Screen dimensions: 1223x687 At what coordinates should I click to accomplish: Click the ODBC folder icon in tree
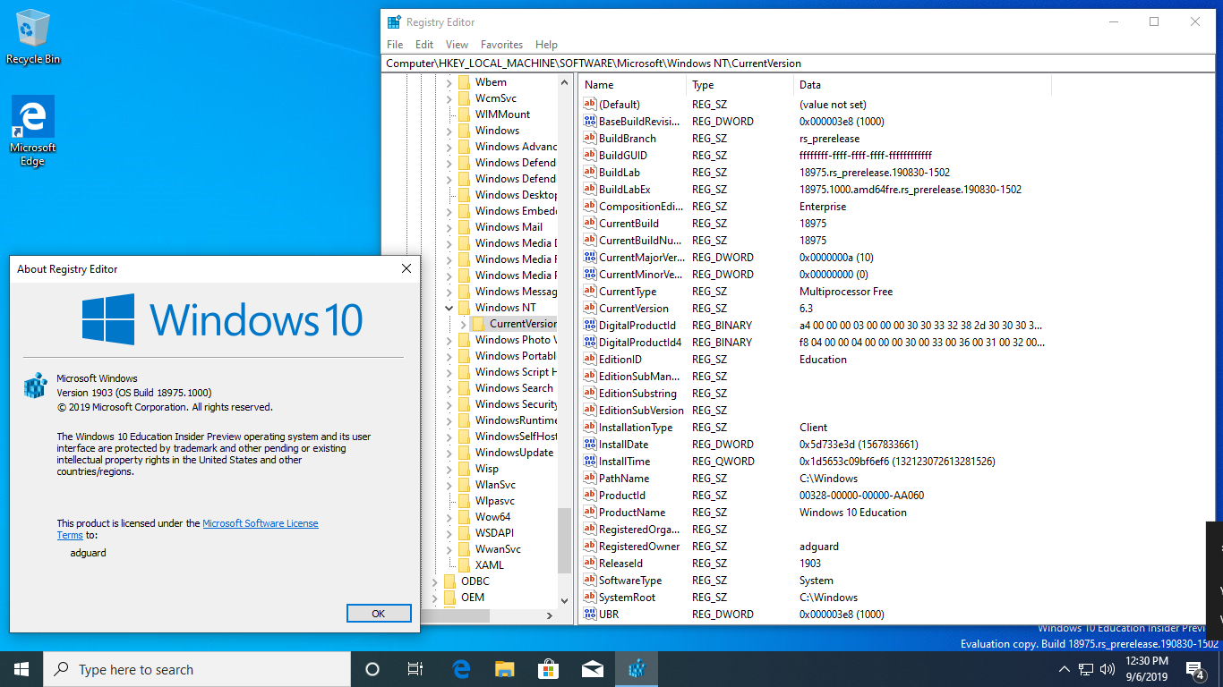[449, 581]
